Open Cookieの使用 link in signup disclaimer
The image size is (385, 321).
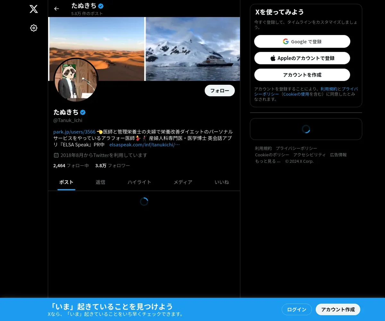click(x=296, y=94)
